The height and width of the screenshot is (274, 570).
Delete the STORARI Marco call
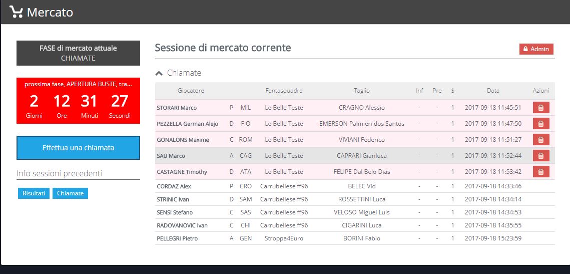[540, 108]
